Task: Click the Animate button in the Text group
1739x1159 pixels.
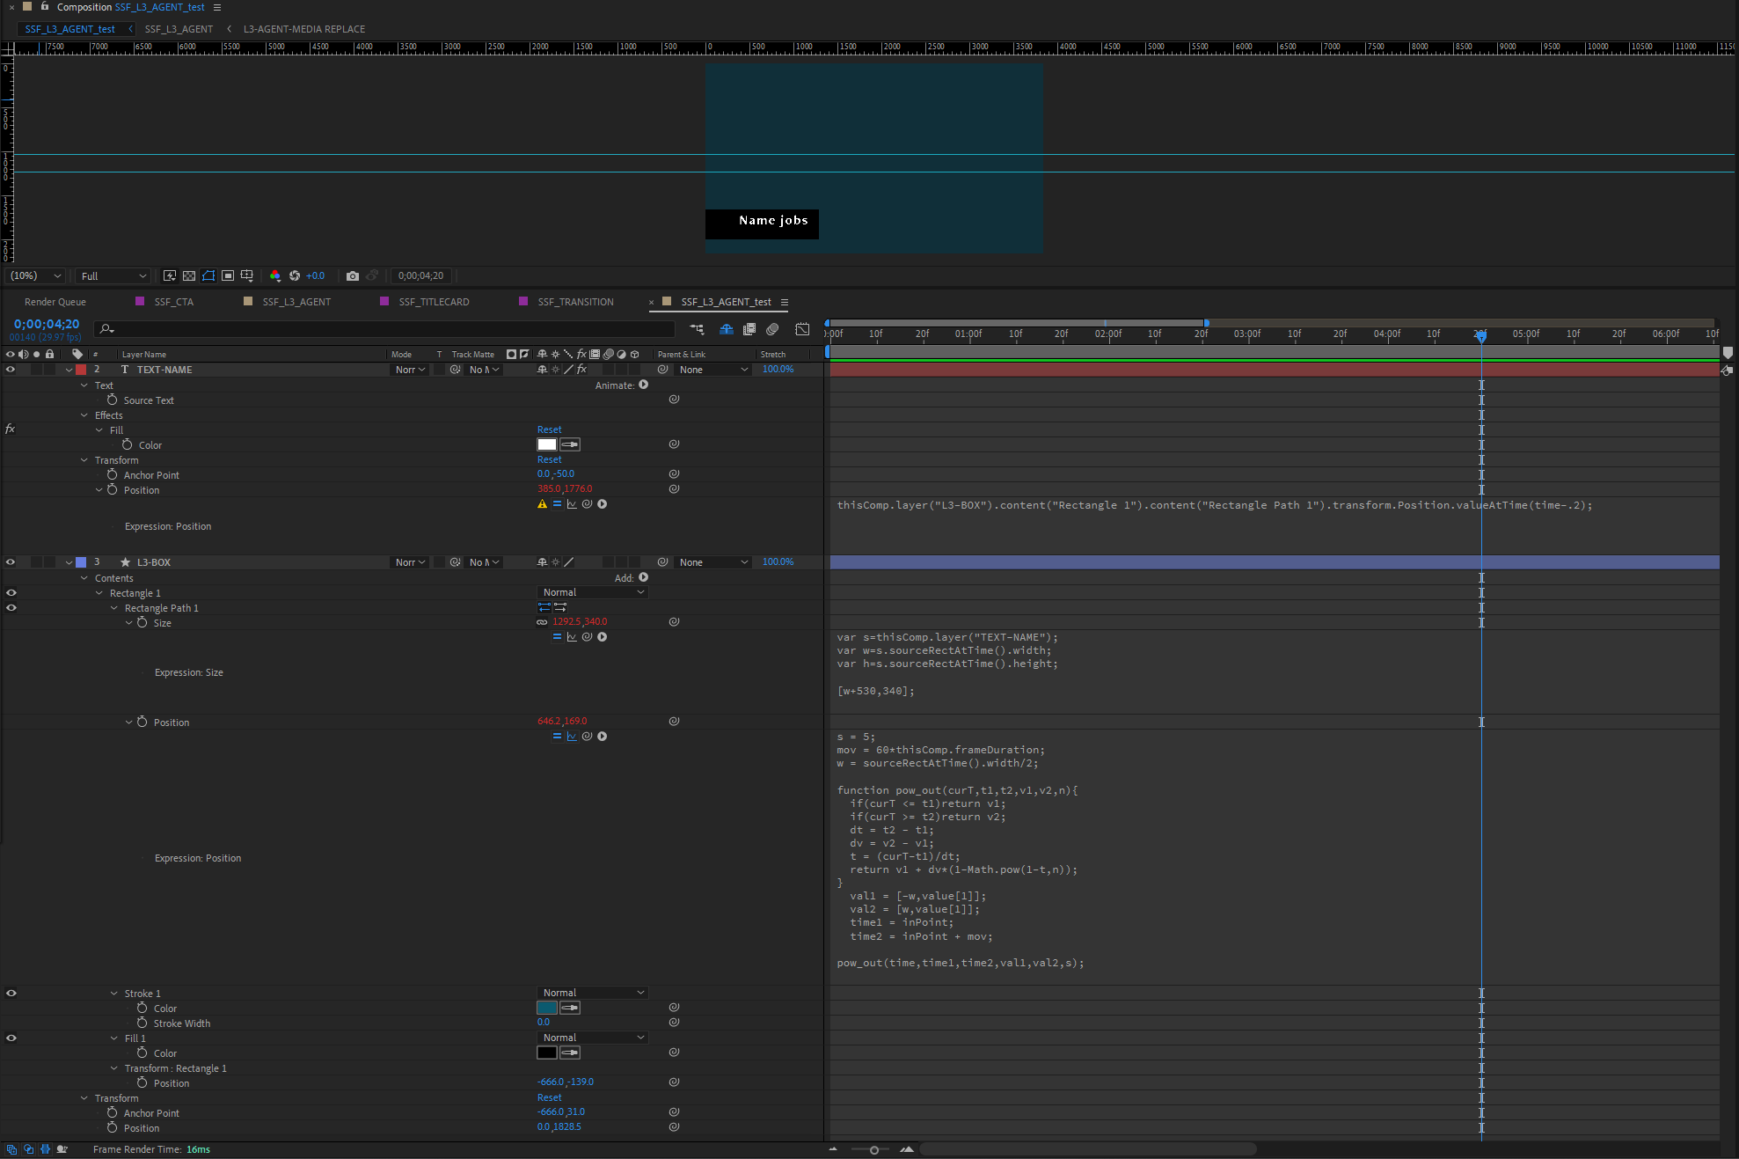Action: [x=643, y=385]
